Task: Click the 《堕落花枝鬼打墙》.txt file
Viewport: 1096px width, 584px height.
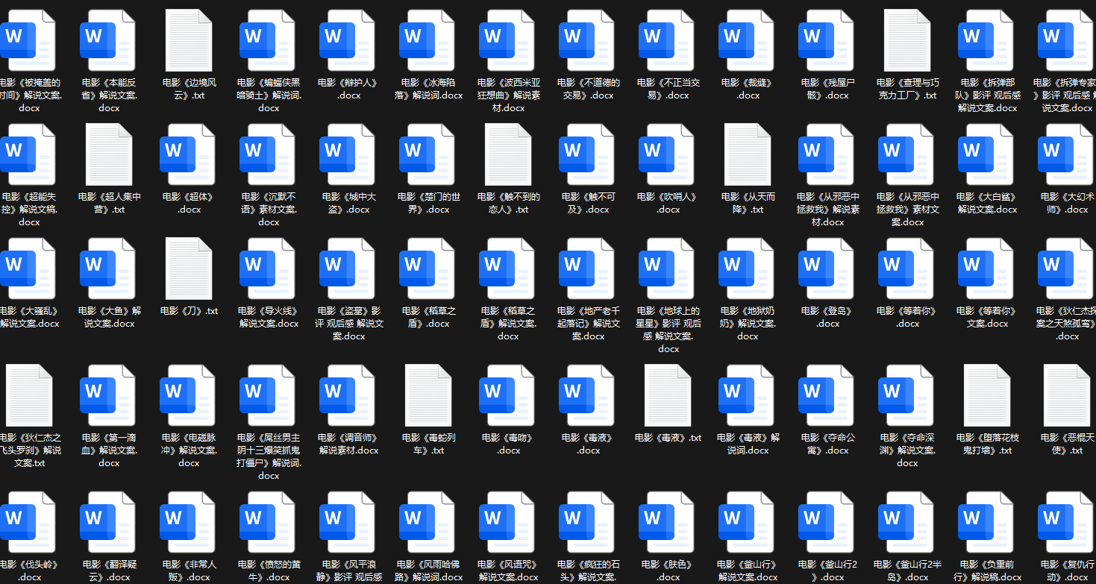Action: point(987,395)
